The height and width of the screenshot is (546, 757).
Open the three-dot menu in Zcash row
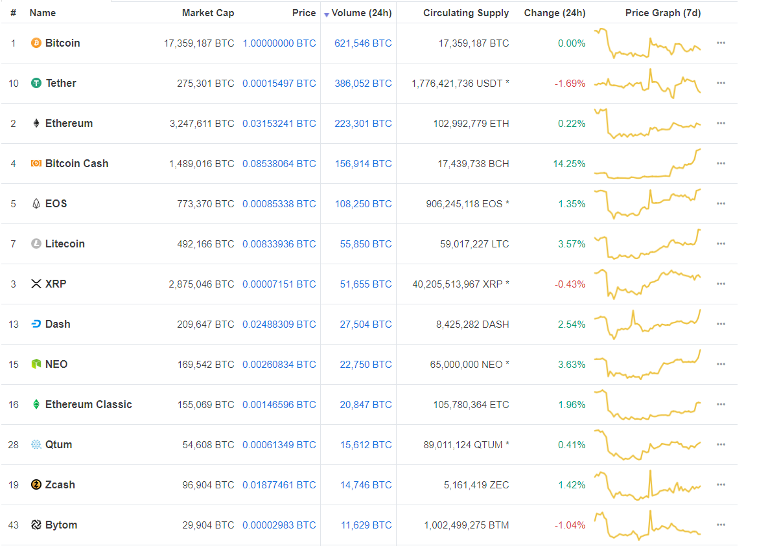pos(721,484)
